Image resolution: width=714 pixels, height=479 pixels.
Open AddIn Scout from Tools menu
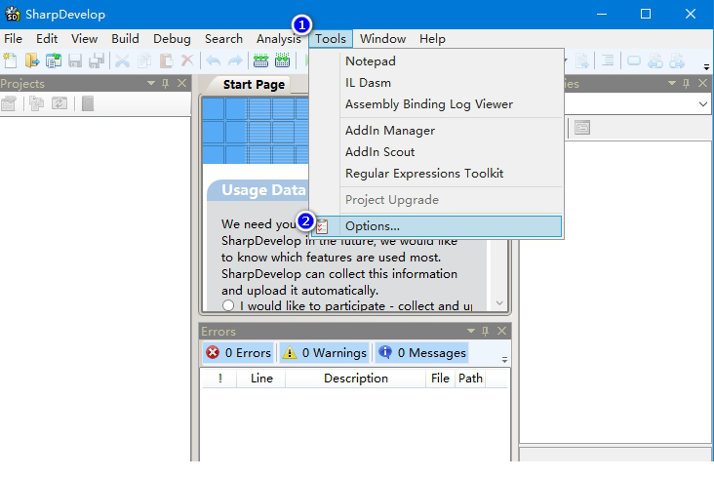pos(437,151)
